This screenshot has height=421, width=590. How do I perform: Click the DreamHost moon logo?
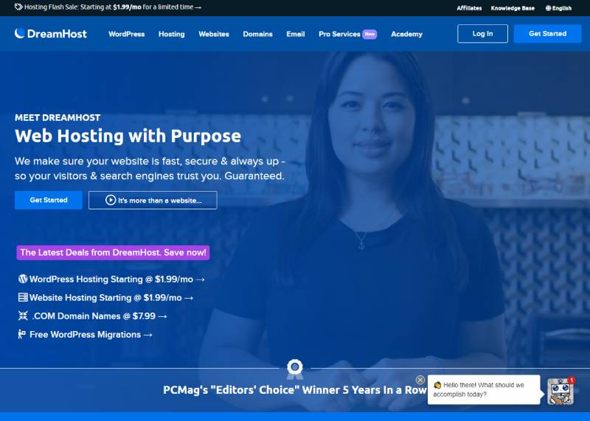pos(20,33)
